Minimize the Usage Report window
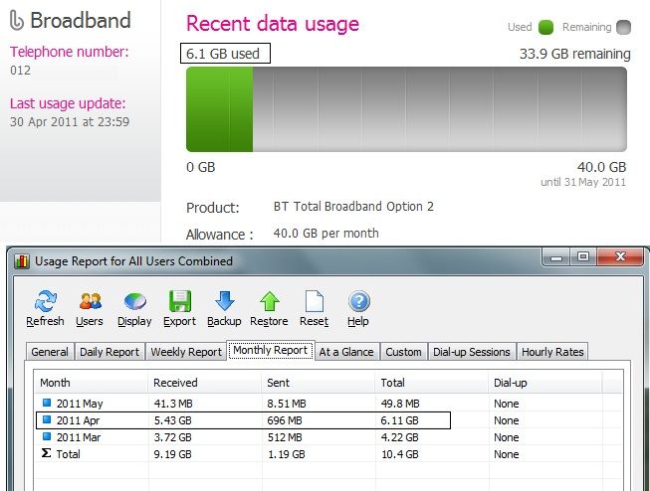 click(x=556, y=257)
